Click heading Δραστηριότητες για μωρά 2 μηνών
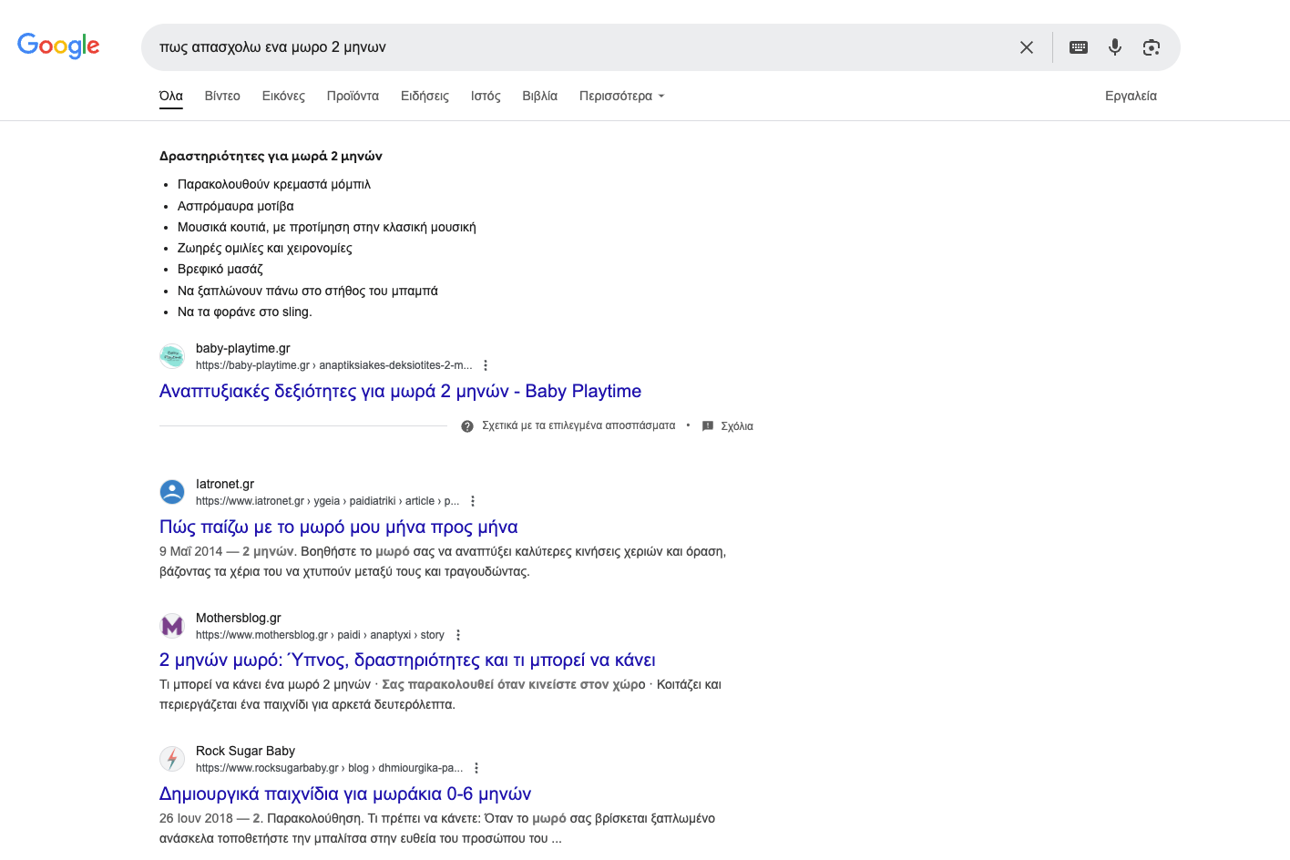 tap(271, 156)
